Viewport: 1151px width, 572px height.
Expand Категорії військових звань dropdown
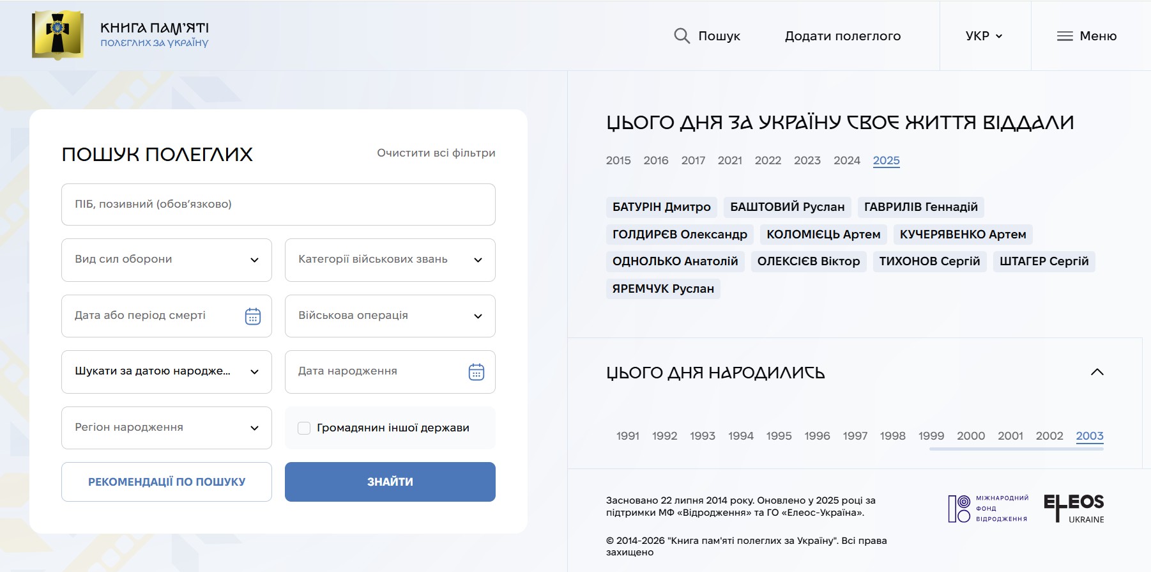point(390,259)
